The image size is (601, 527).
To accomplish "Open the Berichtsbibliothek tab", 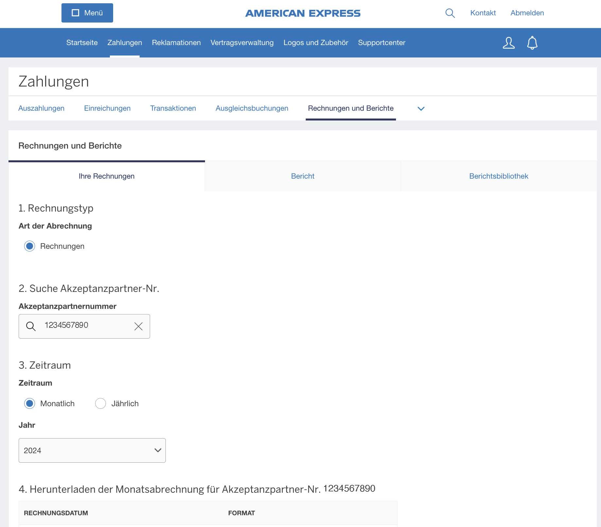I will click(x=498, y=176).
